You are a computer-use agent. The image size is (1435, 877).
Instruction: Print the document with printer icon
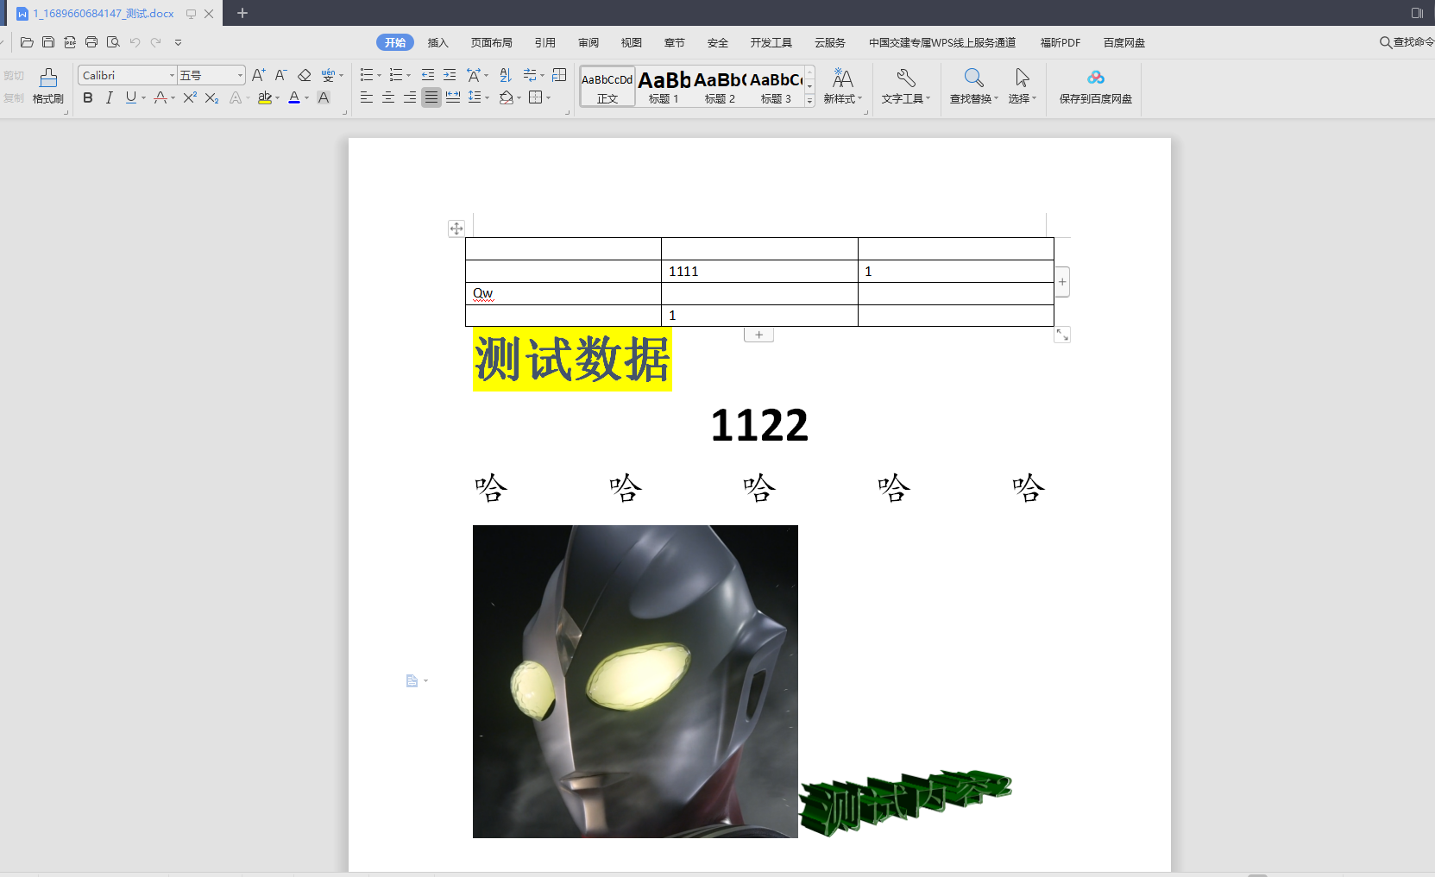point(91,42)
